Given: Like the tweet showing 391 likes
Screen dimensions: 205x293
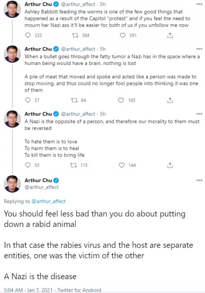Looking at the screenshot, I should pos(123,35).
